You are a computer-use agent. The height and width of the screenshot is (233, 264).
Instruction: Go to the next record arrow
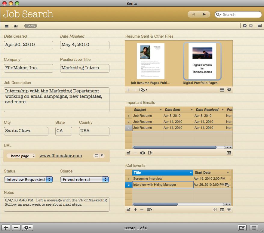(x=204, y=14)
